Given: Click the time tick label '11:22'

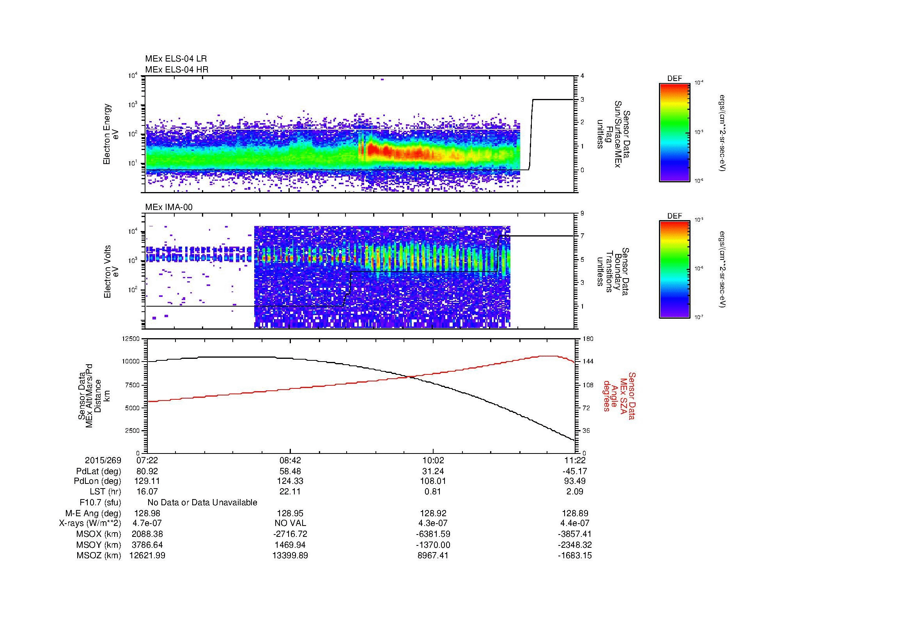Looking at the screenshot, I should point(575,460).
